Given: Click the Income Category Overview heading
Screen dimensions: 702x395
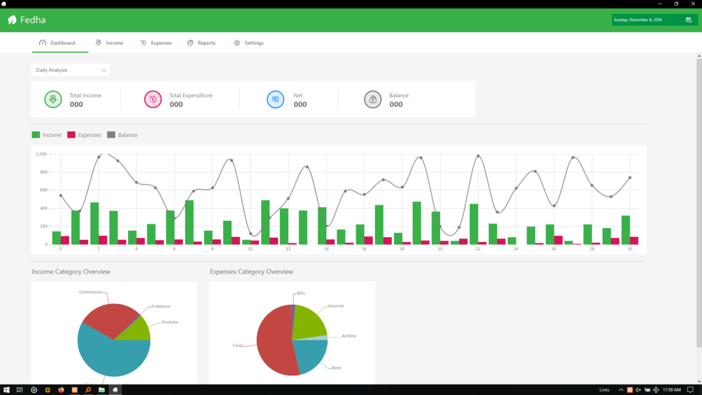Looking at the screenshot, I should pyautogui.click(x=71, y=271).
